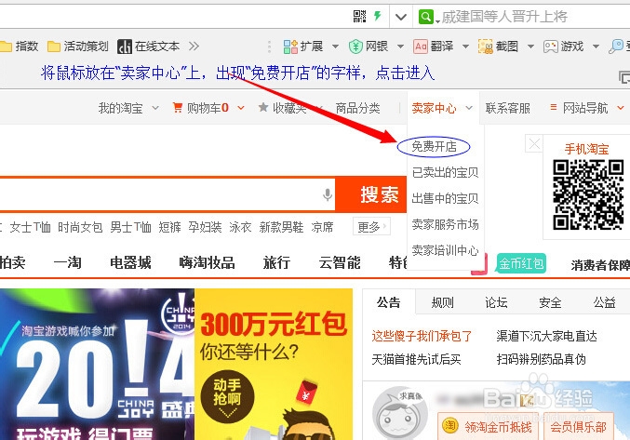The height and width of the screenshot is (440, 630).
Task: Open the 电器城 channel
Action: point(130,263)
